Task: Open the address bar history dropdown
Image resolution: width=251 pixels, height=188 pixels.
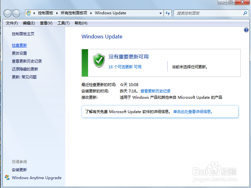Action: 160,13
